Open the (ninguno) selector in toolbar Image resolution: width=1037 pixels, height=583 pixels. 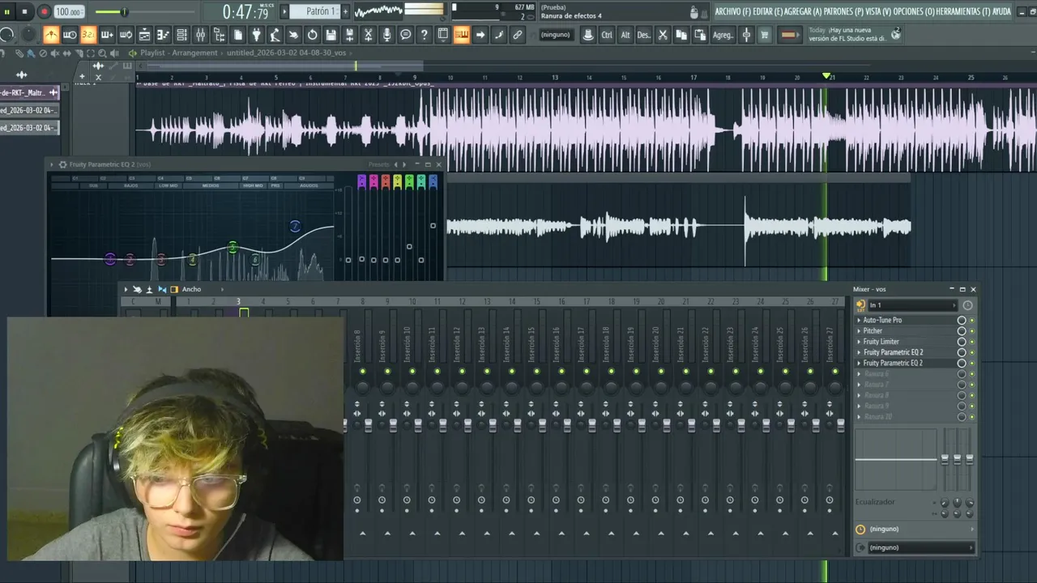coord(555,35)
